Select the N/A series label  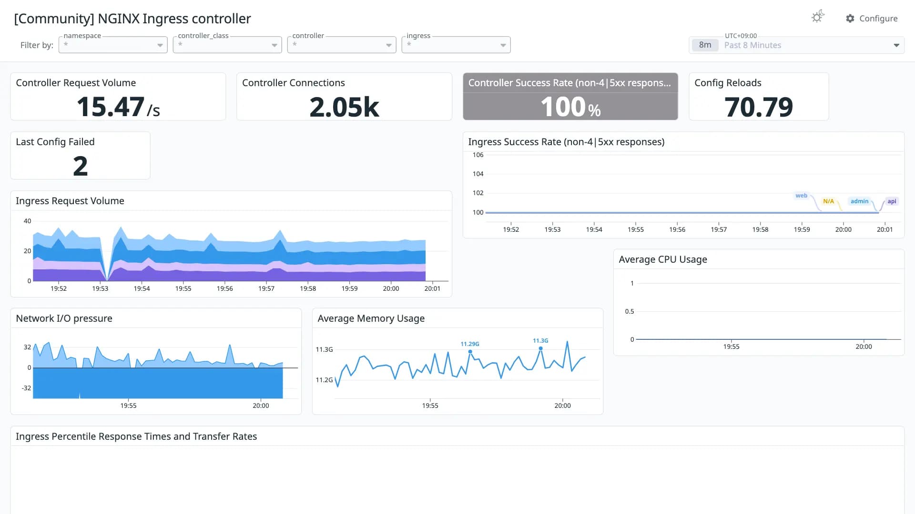click(828, 201)
